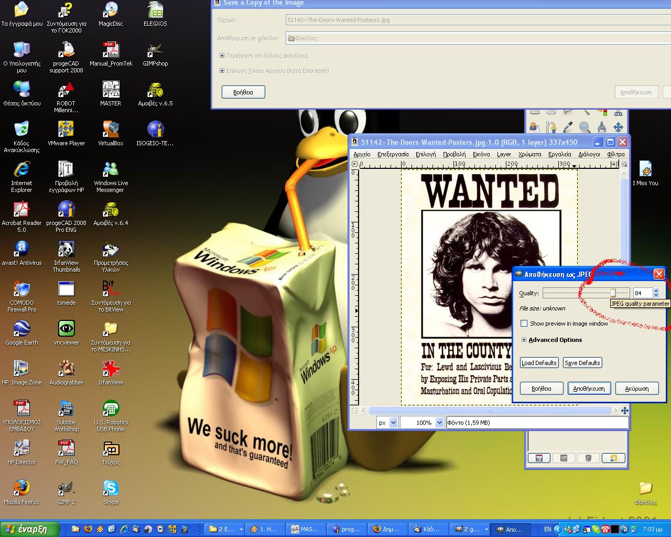671x537 pixels.
Task: Open VirtualBox desktop icon
Action: (x=111, y=134)
